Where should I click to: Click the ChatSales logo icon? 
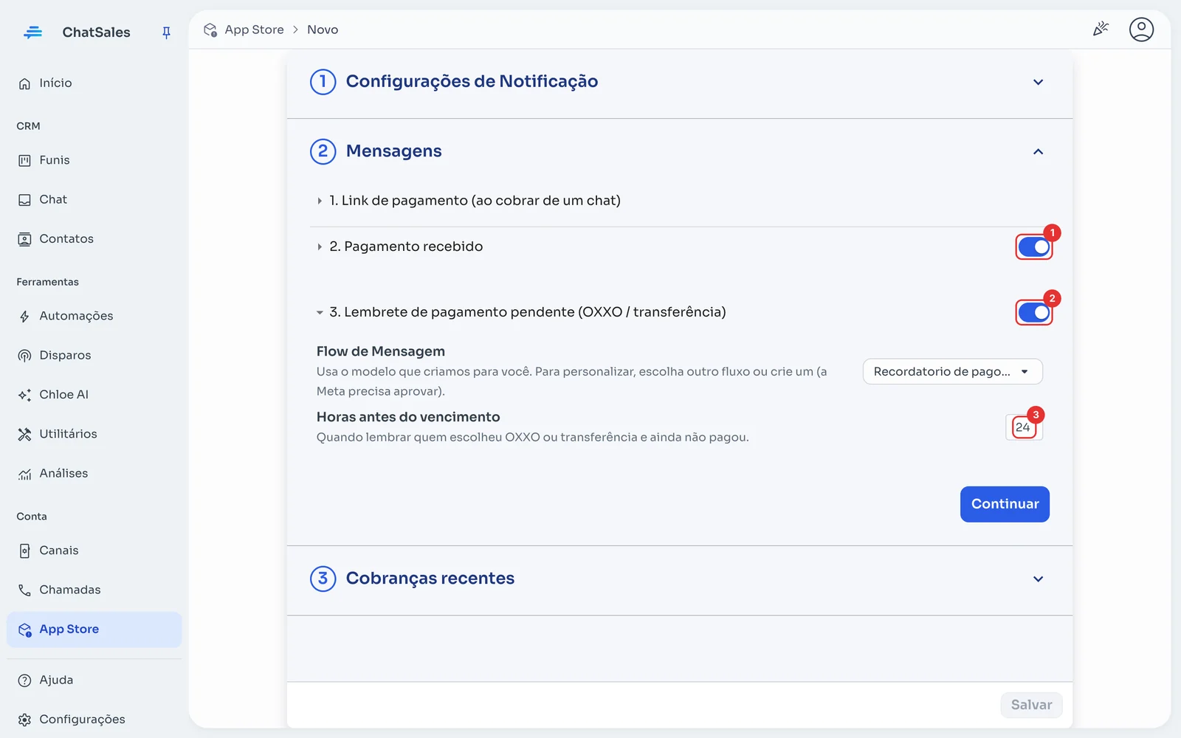(x=32, y=32)
